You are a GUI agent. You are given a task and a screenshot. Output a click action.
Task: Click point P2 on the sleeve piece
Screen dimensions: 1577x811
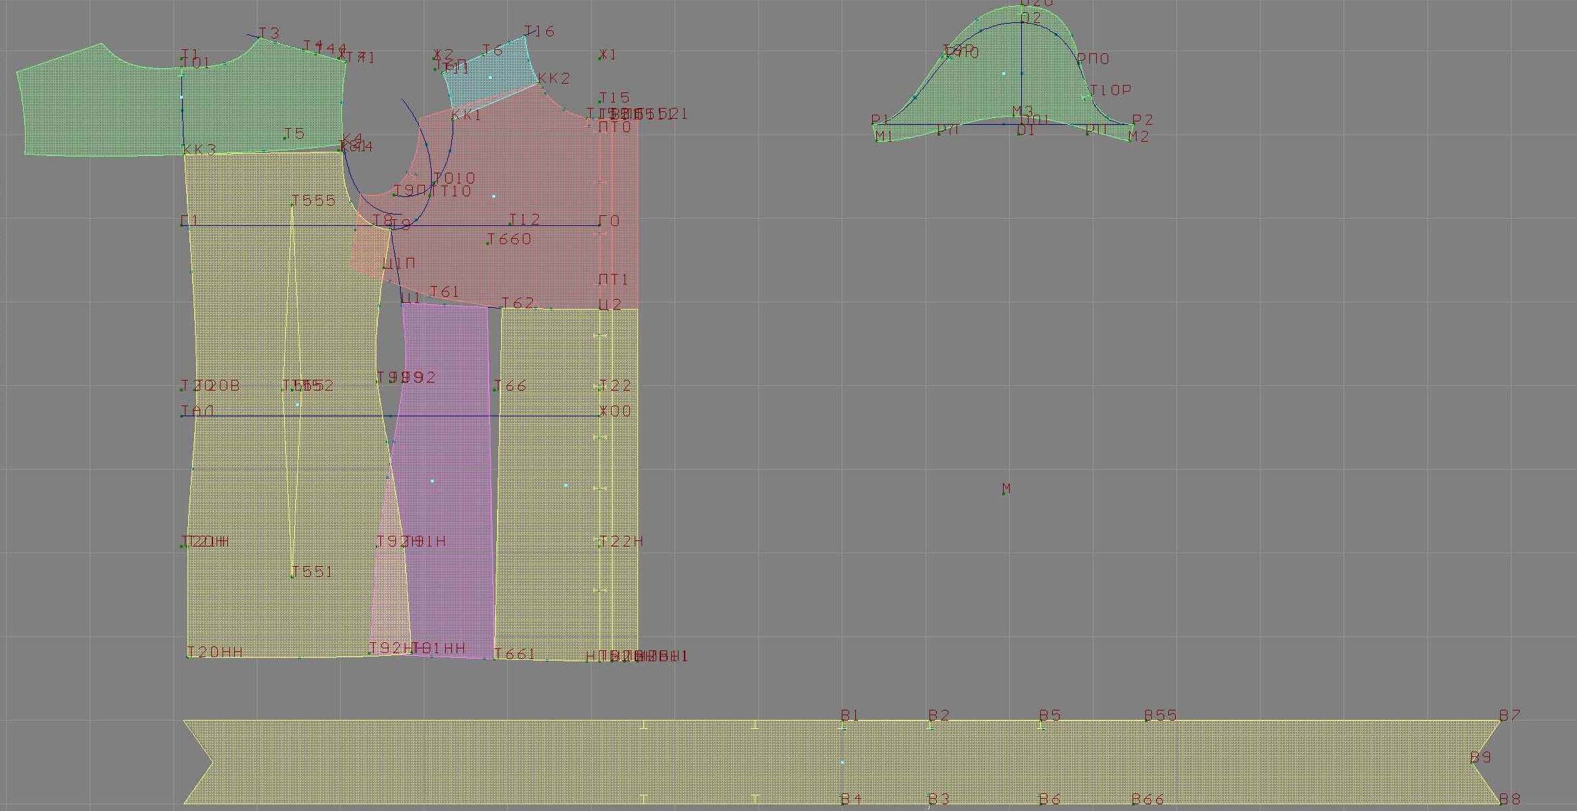[x=1133, y=124]
